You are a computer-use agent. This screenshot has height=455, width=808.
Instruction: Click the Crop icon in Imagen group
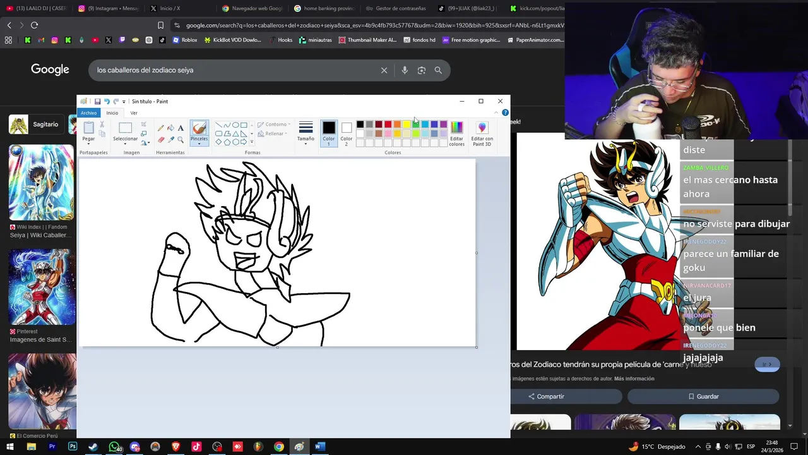point(144,124)
